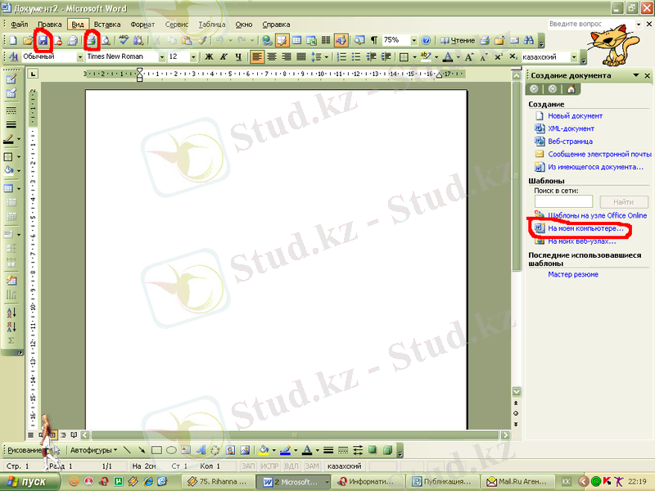This screenshot has height=491, width=655.
Task: Toggle Italic formatting (К)
Action: click(224, 56)
